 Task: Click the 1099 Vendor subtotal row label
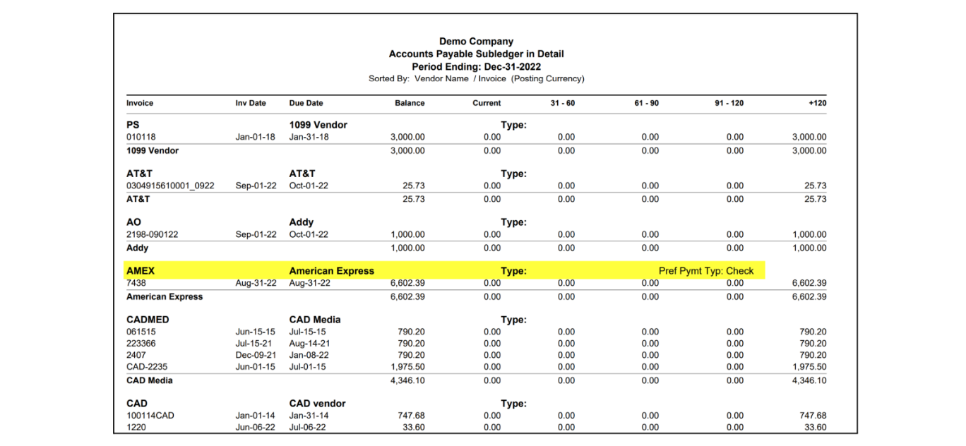point(153,150)
